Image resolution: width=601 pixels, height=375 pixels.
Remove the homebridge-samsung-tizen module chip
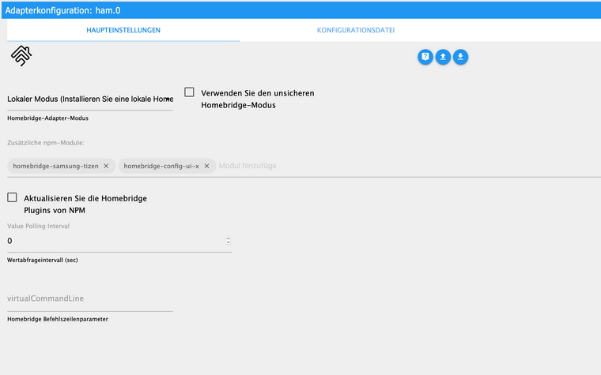pos(106,166)
